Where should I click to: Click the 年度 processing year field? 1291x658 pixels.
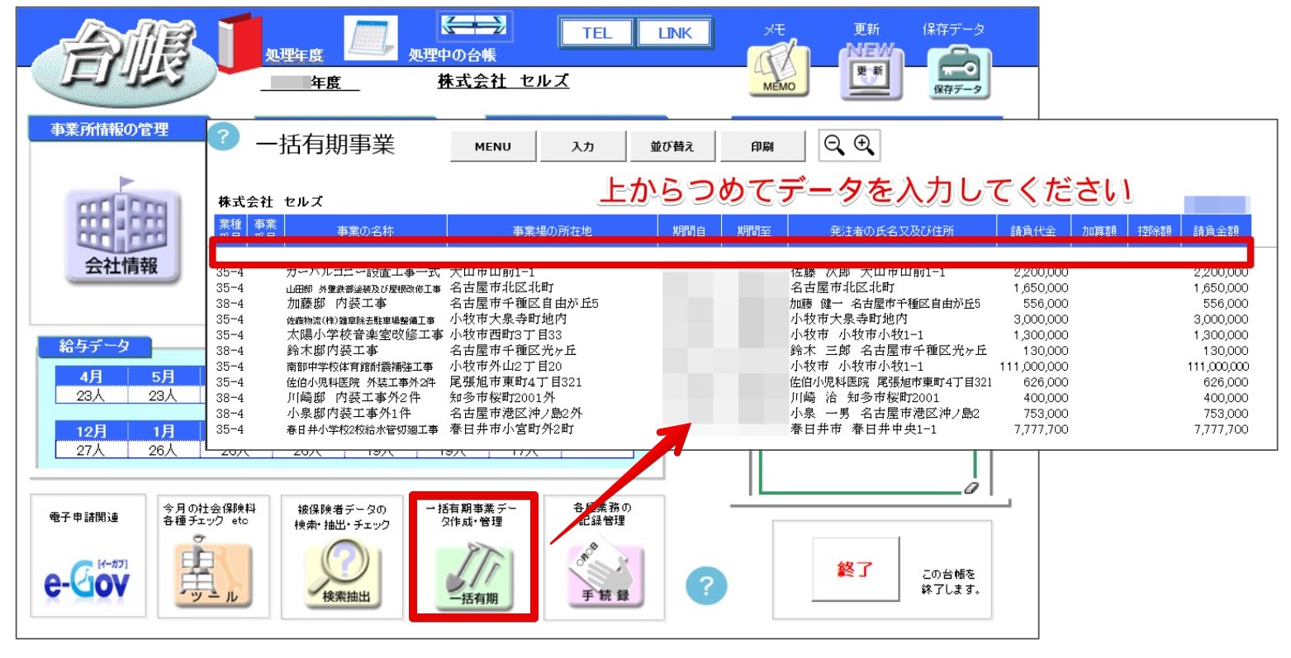[310, 83]
